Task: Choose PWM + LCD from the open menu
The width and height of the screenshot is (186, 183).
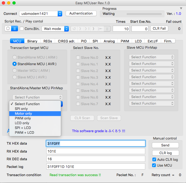Action: [35, 132]
